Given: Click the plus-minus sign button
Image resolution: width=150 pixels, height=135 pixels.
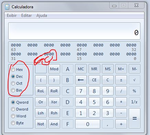Looking at the screenshot, I should [x=121, y=80].
